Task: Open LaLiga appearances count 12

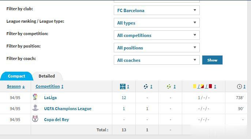Action: coord(124,98)
